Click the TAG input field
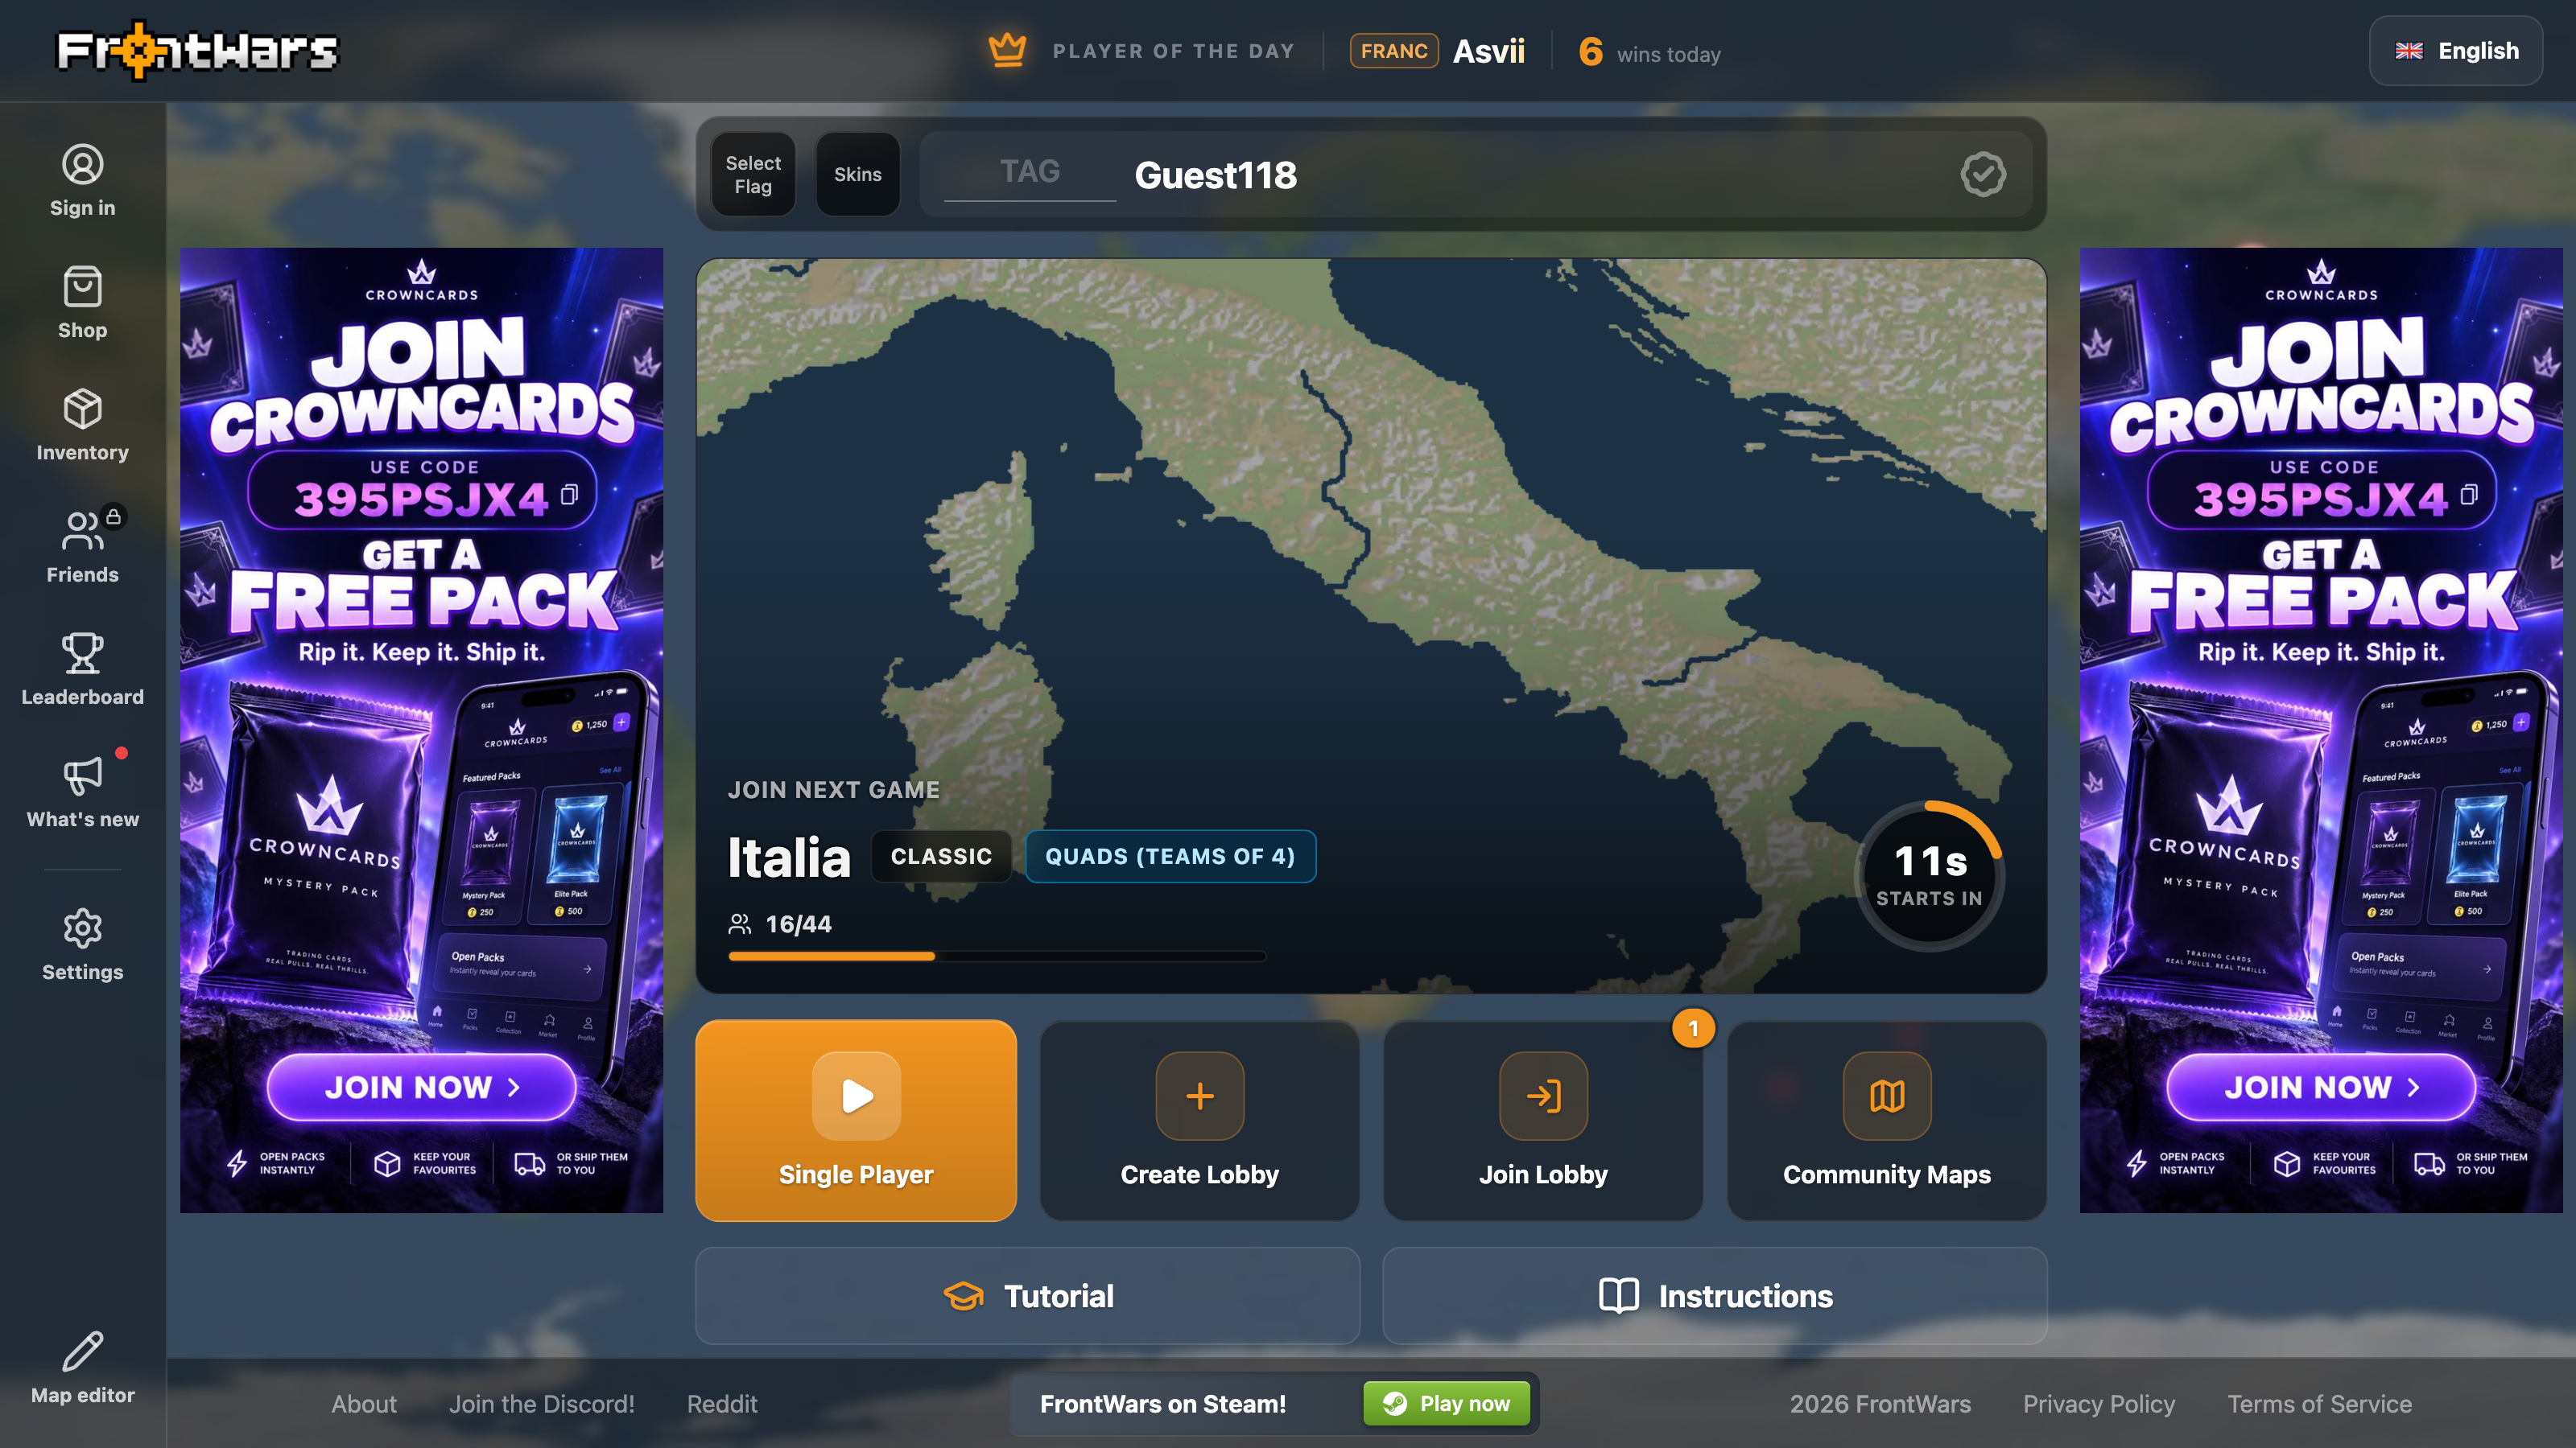2576x1448 pixels. [x=1030, y=173]
